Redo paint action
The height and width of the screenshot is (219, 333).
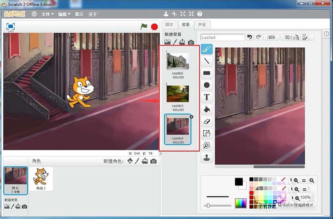click(258, 37)
